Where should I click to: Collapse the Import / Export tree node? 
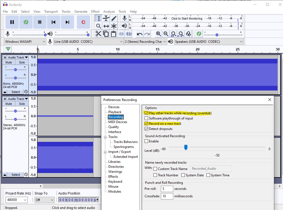[105, 152]
